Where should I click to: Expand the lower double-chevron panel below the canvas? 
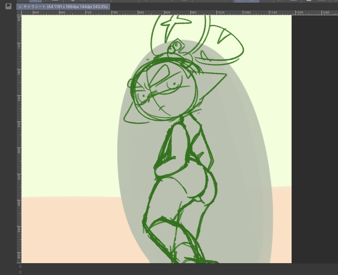[x=20, y=272]
